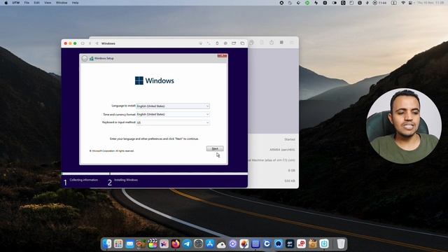Open App Store from the Dock
Screen dimensions: 448x252
tap(210, 244)
